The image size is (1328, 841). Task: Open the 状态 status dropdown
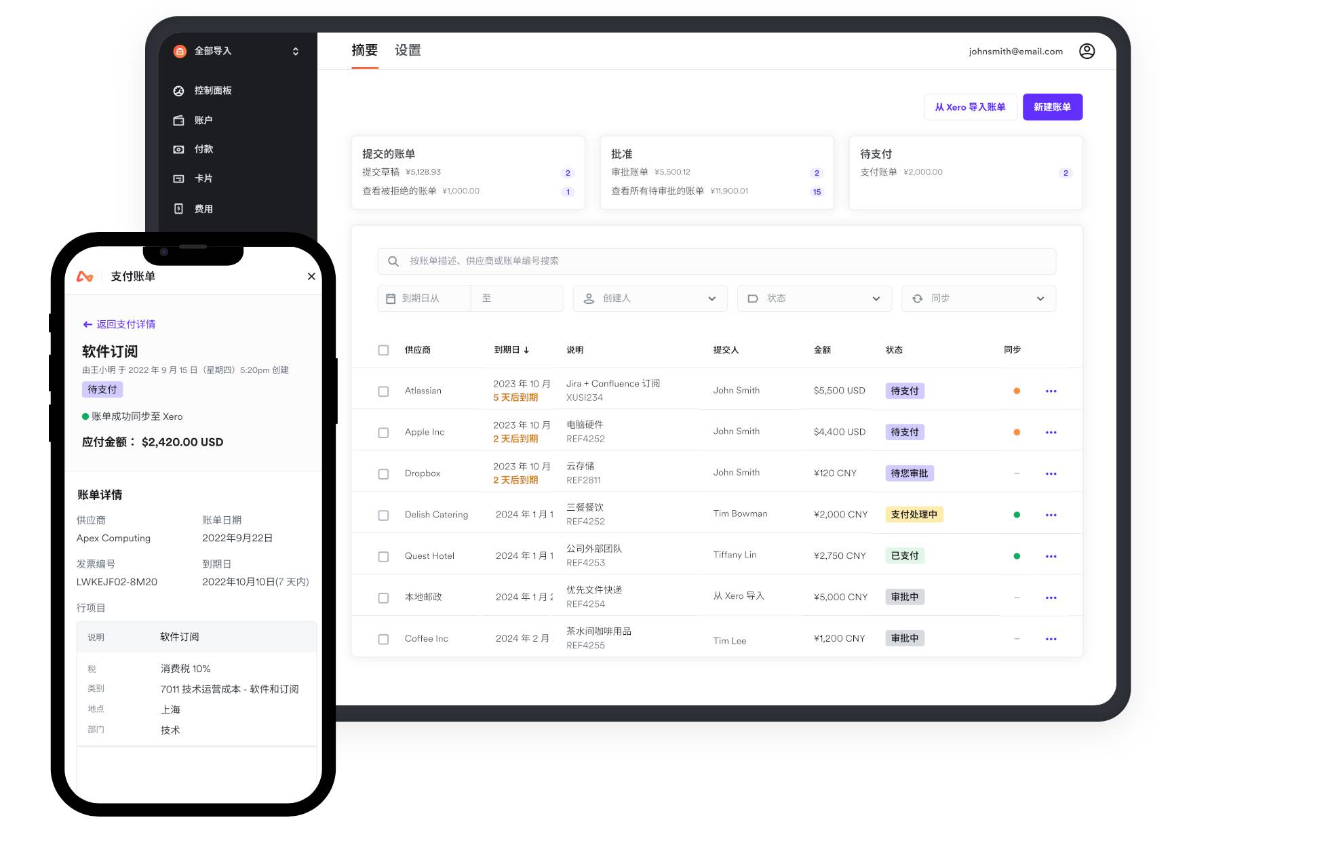tap(814, 299)
